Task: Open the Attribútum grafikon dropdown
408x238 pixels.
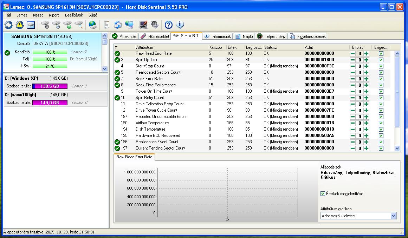Action: [393, 216]
